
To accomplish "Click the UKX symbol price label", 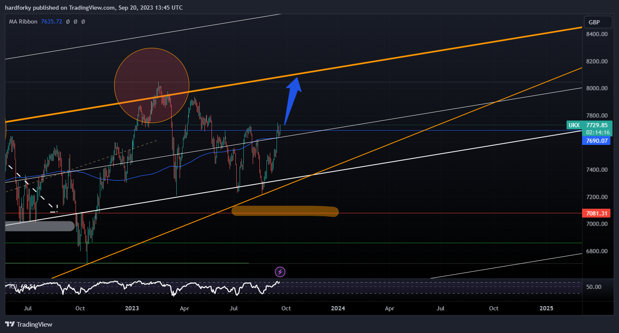I will (x=574, y=125).
